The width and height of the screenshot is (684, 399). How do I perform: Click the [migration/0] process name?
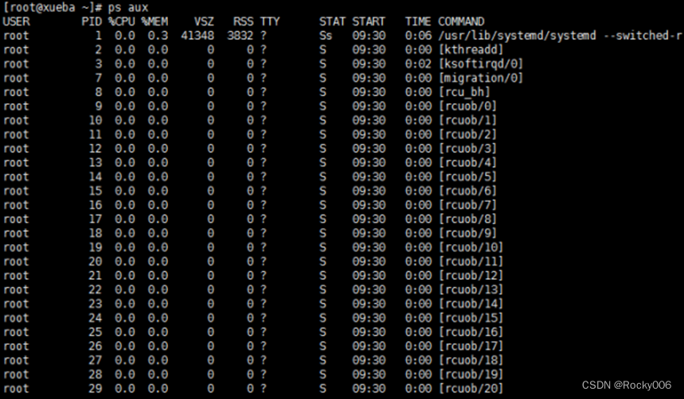point(481,78)
